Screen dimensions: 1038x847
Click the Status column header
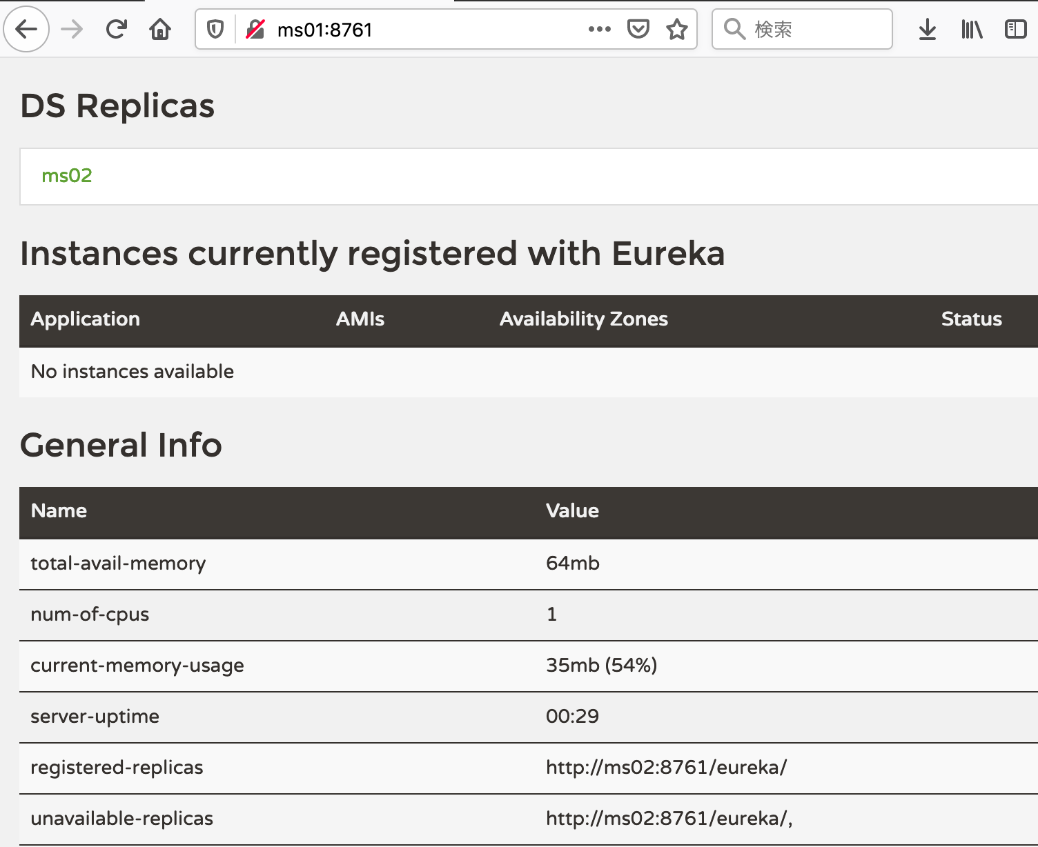point(971,319)
